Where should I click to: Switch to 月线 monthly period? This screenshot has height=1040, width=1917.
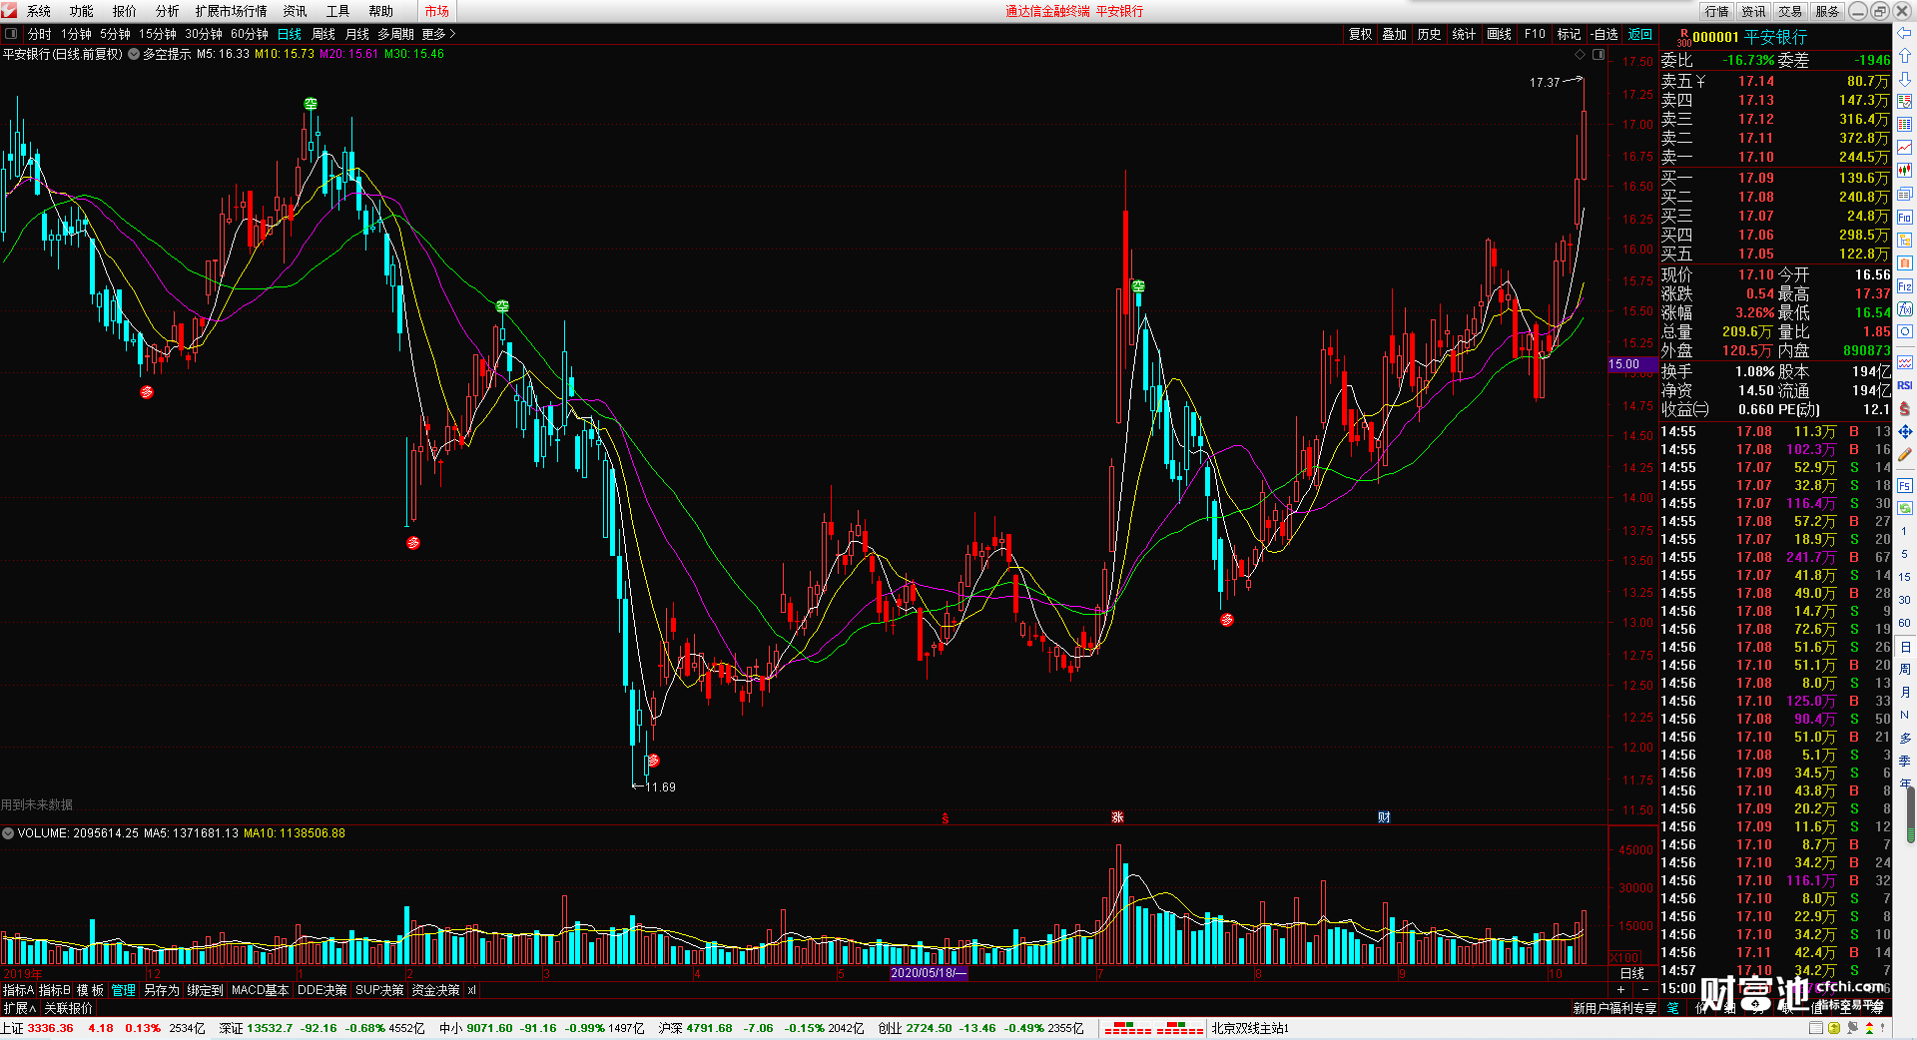click(357, 34)
